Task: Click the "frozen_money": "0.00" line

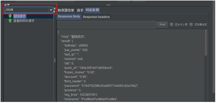Action: click(x=79, y=72)
